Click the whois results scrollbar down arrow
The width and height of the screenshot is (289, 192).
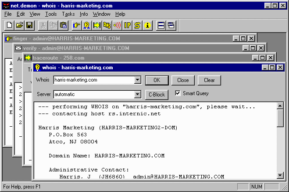(280, 175)
